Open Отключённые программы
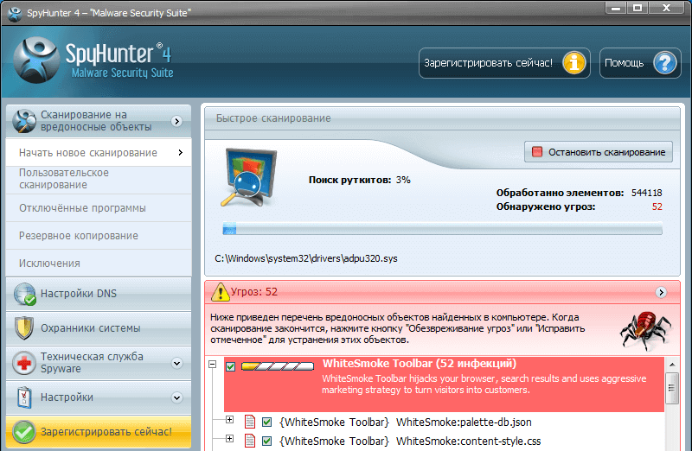Viewport: 692px width, 451px height. 99,208
